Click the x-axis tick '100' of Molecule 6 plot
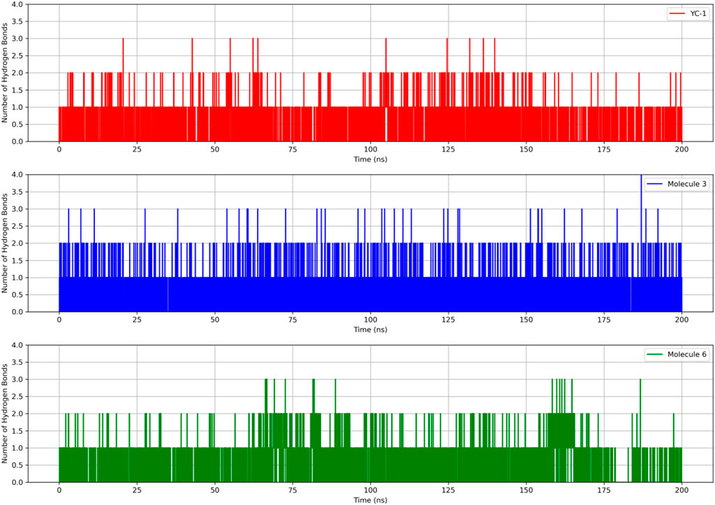Screen dimensions: 715x505 tap(371, 490)
